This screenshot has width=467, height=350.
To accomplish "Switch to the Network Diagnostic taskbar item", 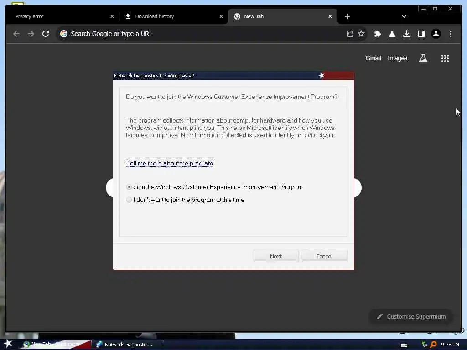I will click(x=128, y=345).
